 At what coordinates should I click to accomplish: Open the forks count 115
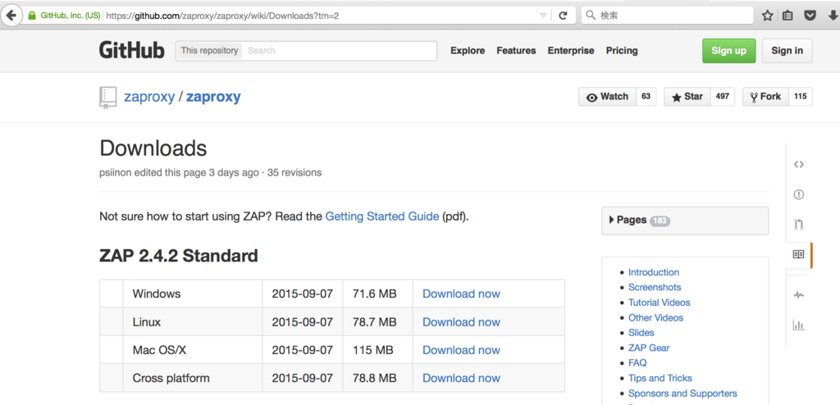click(801, 97)
